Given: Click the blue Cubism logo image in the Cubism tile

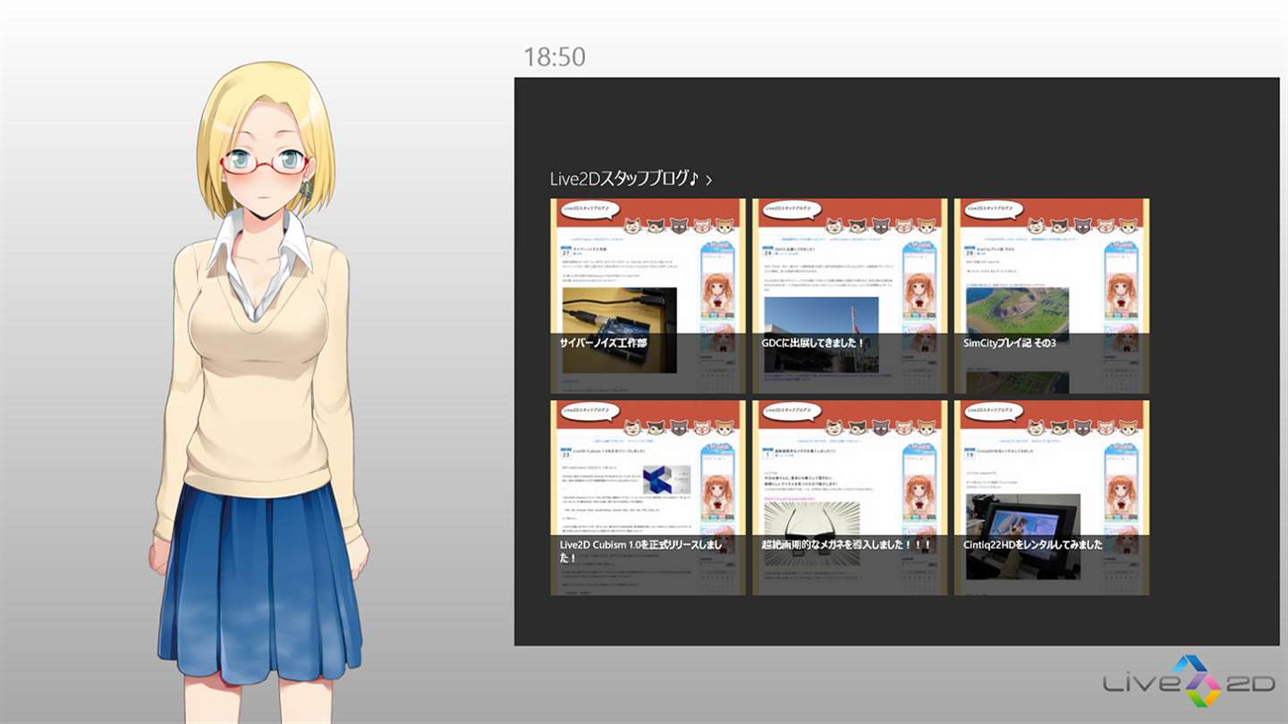Looking at the screenshot, I should point(666,480).
